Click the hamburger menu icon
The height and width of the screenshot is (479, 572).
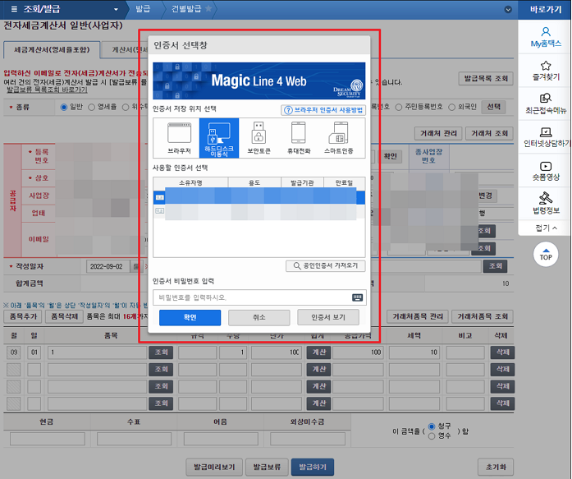(x=14, y=9)
